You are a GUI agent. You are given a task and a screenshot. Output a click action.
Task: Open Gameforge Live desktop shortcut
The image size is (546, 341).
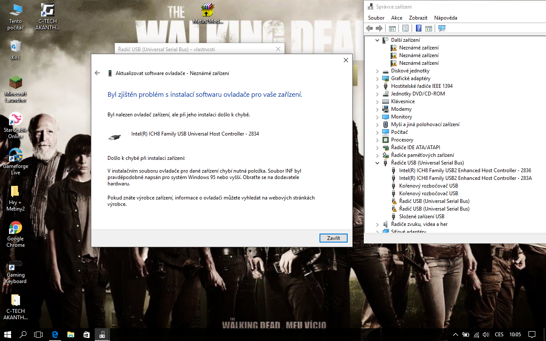tap(16, 162)
